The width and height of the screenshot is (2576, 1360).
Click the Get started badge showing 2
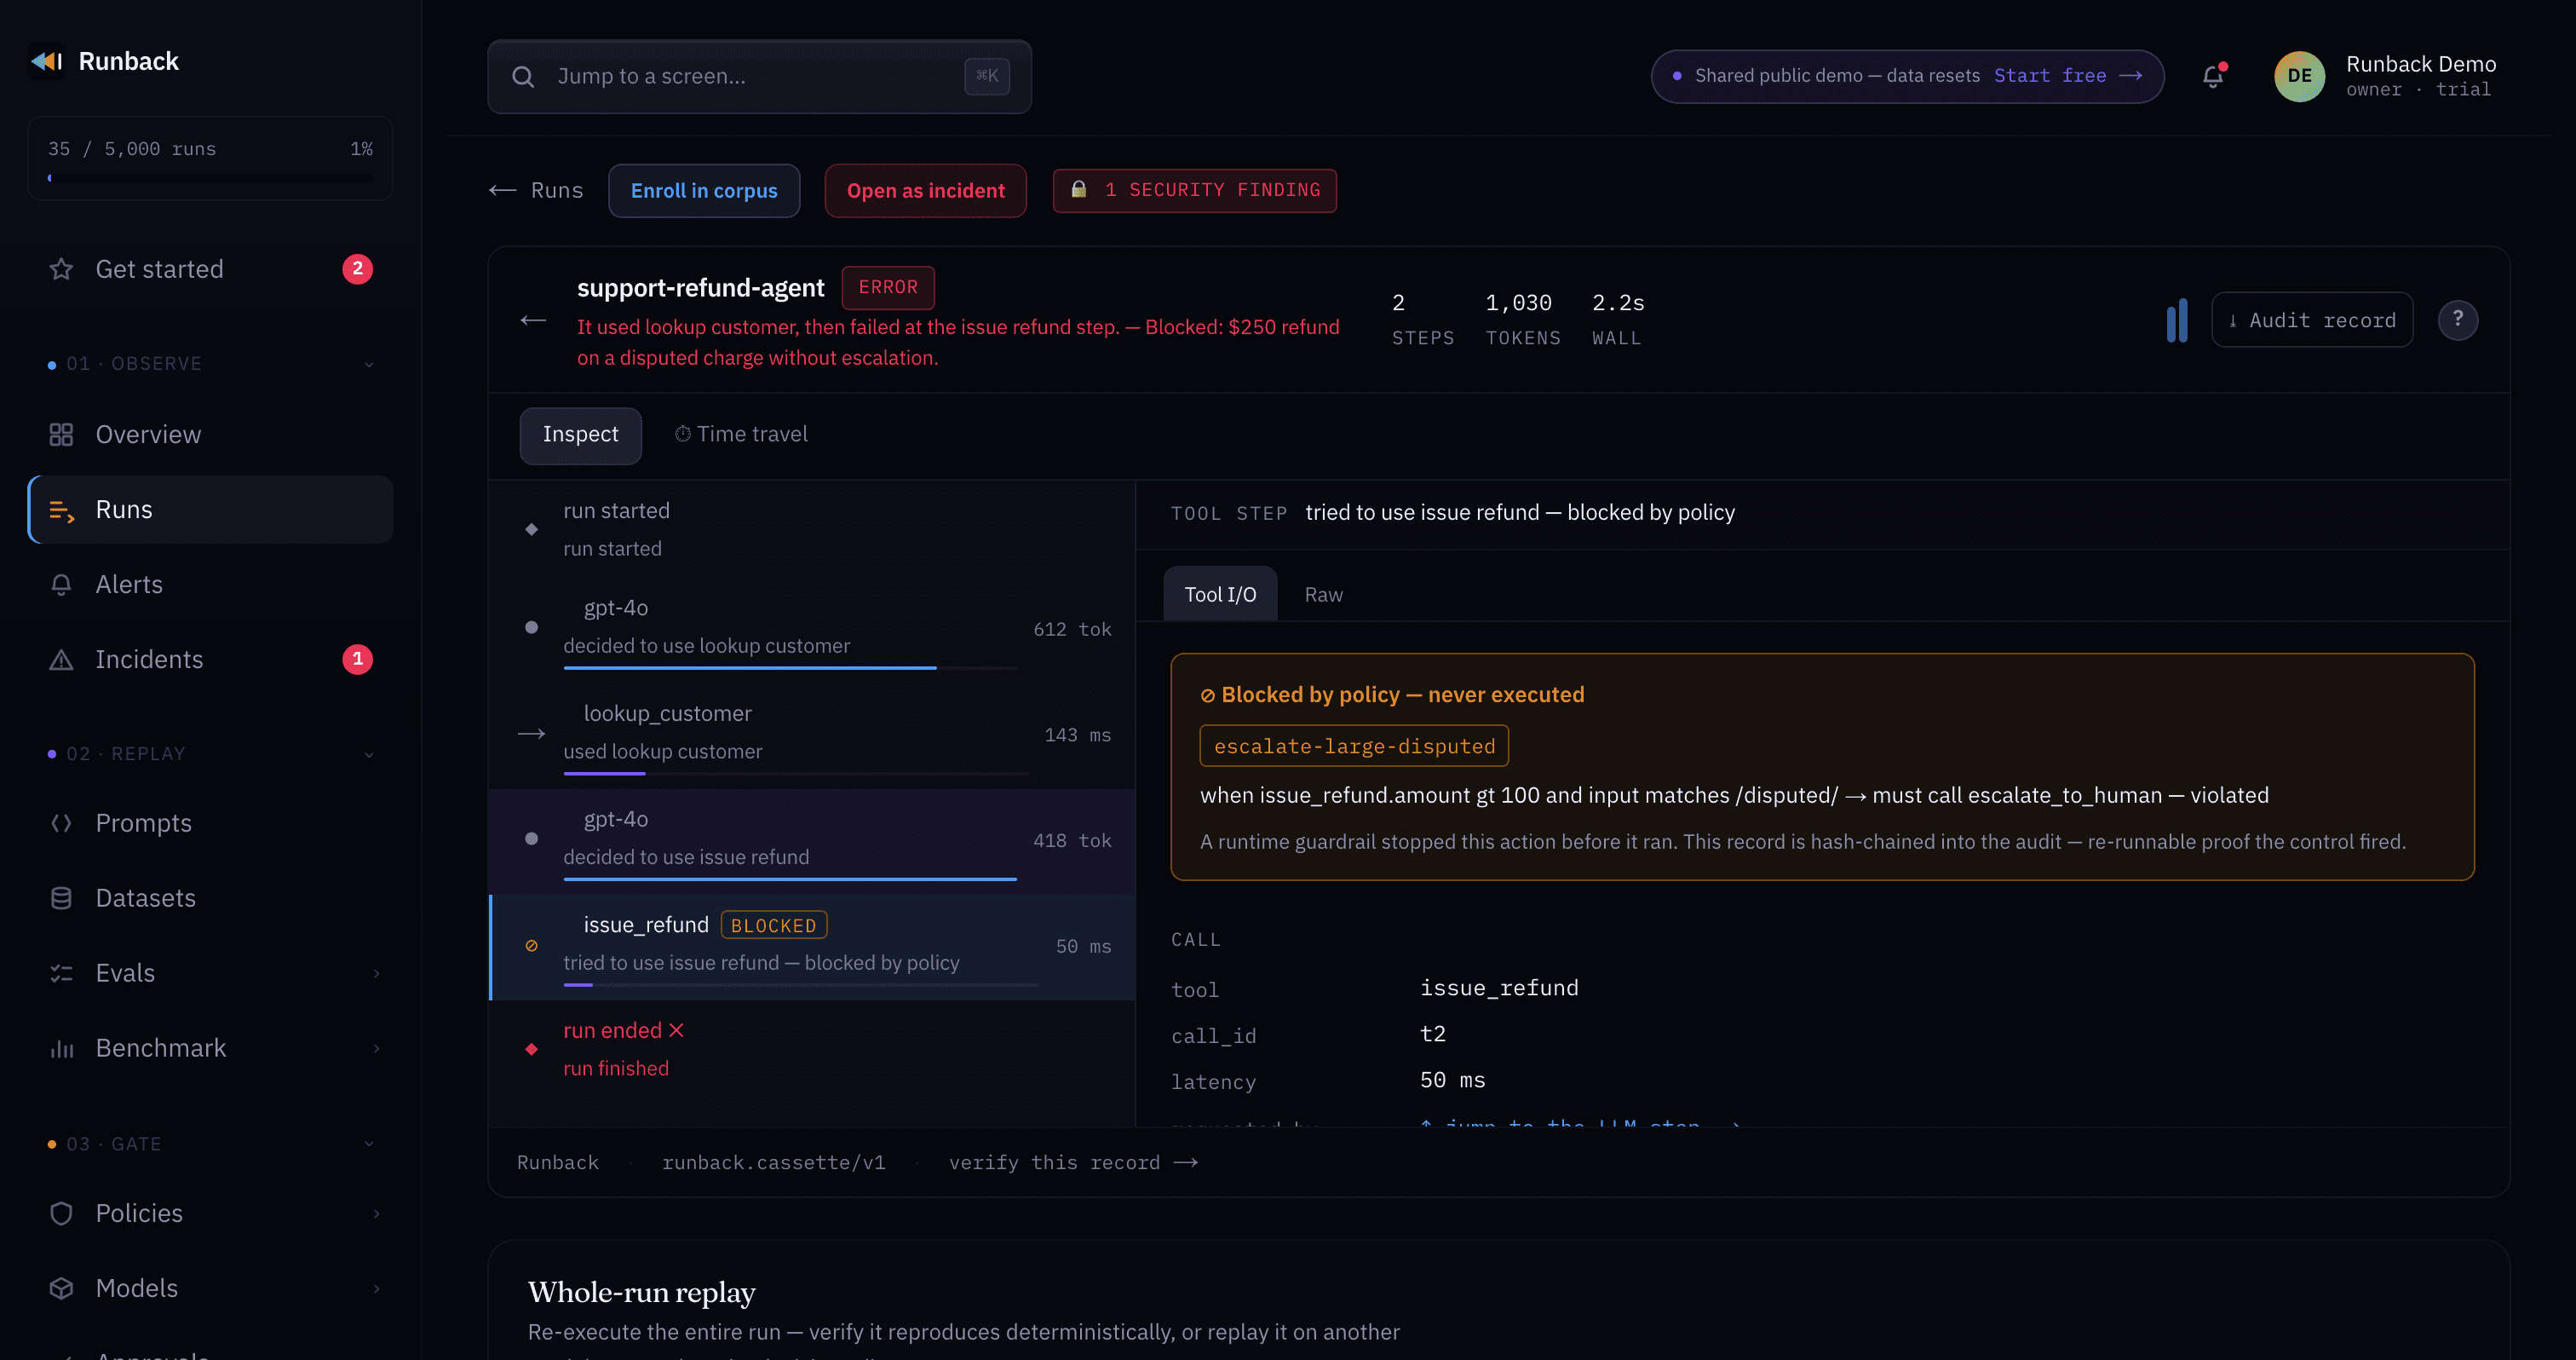357,269
